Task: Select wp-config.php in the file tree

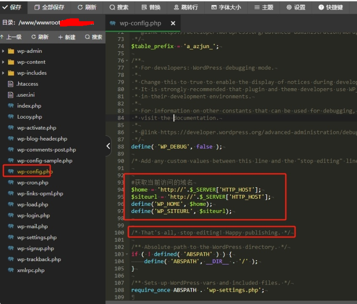Action: 35,172
